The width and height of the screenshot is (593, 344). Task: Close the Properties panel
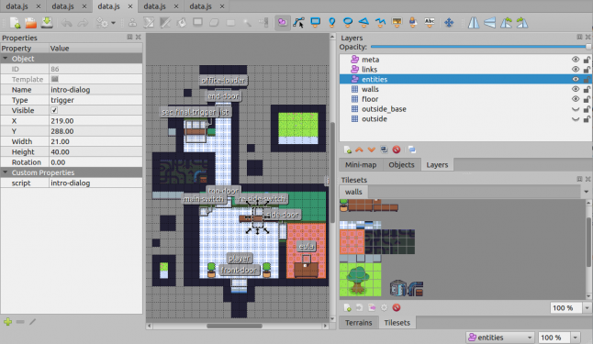coord(138,37)
